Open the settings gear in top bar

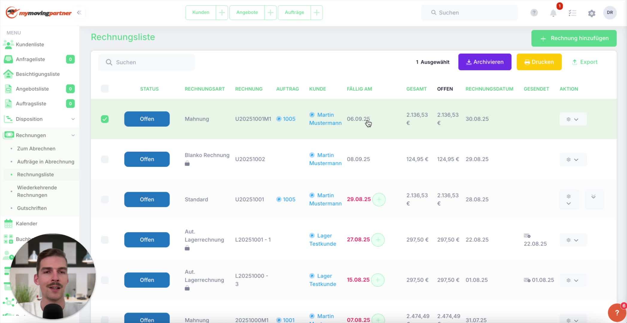[x=591, y=13]
